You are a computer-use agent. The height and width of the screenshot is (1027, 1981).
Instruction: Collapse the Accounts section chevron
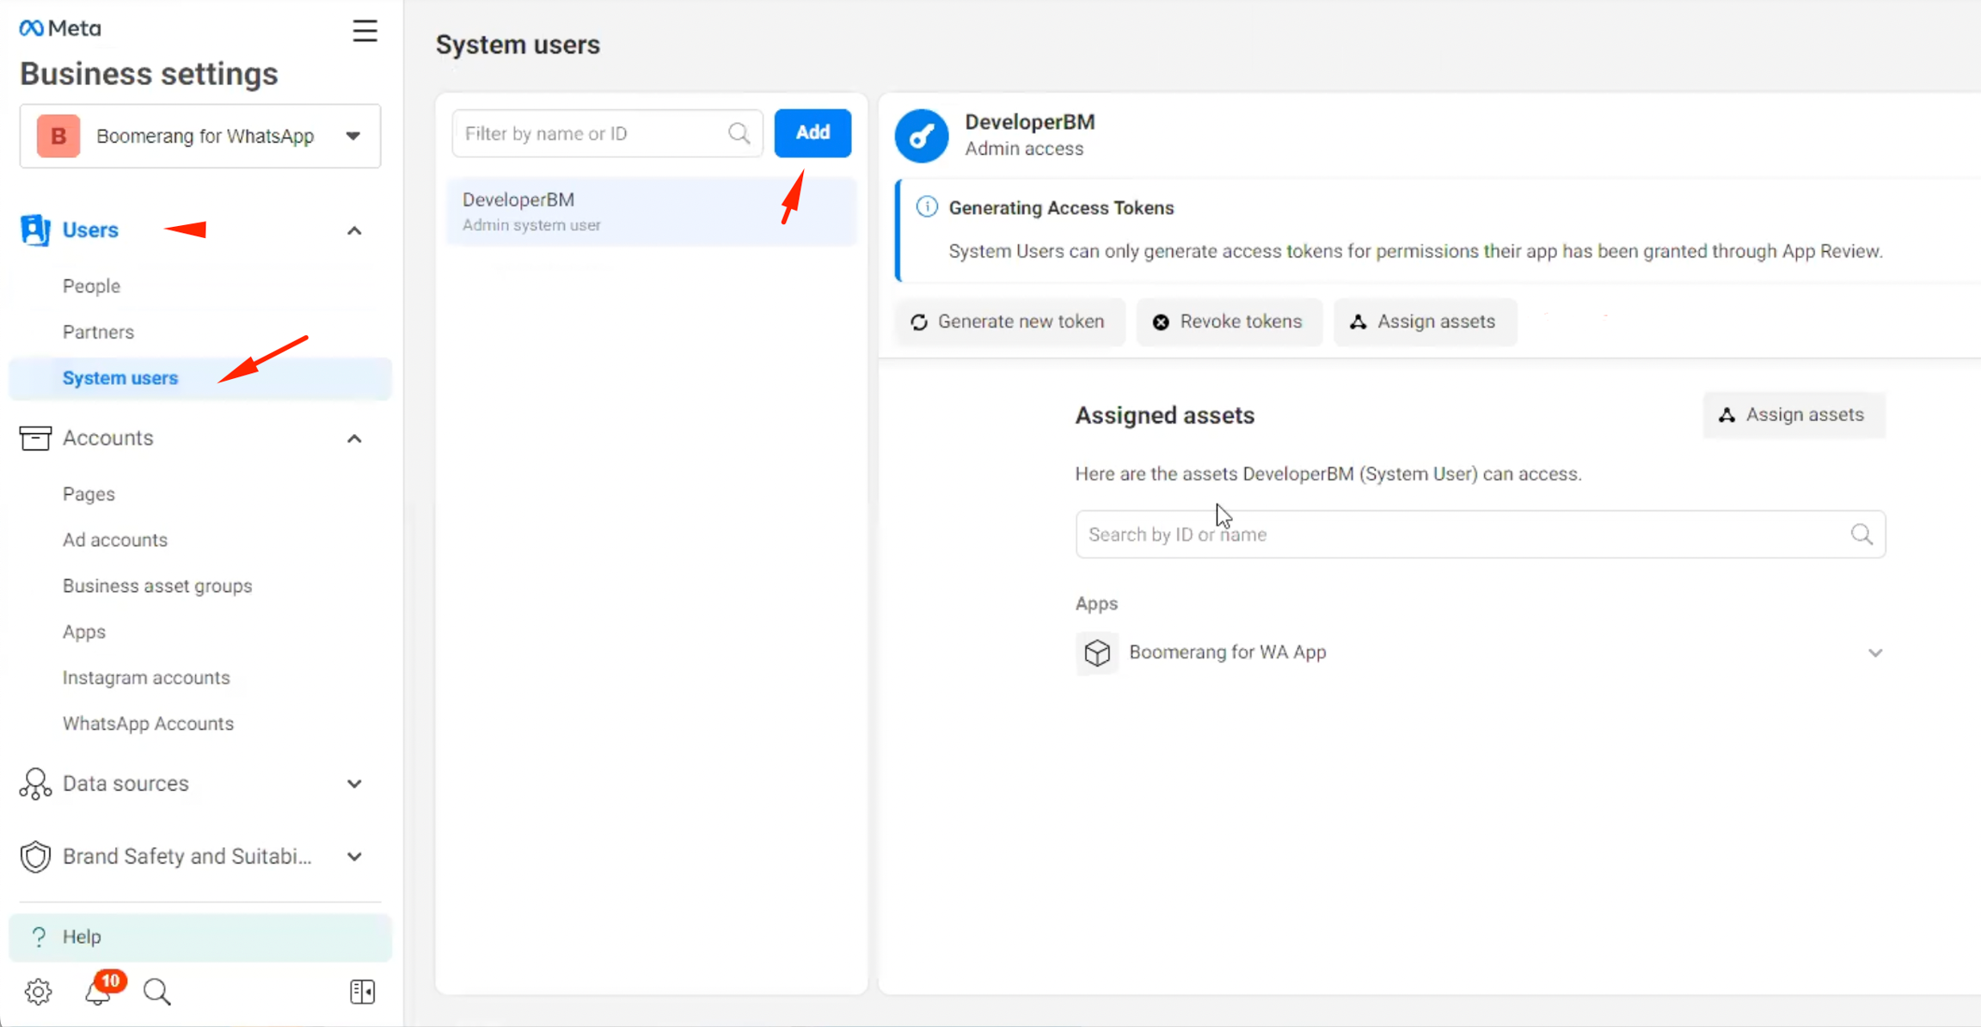(354, 438)
